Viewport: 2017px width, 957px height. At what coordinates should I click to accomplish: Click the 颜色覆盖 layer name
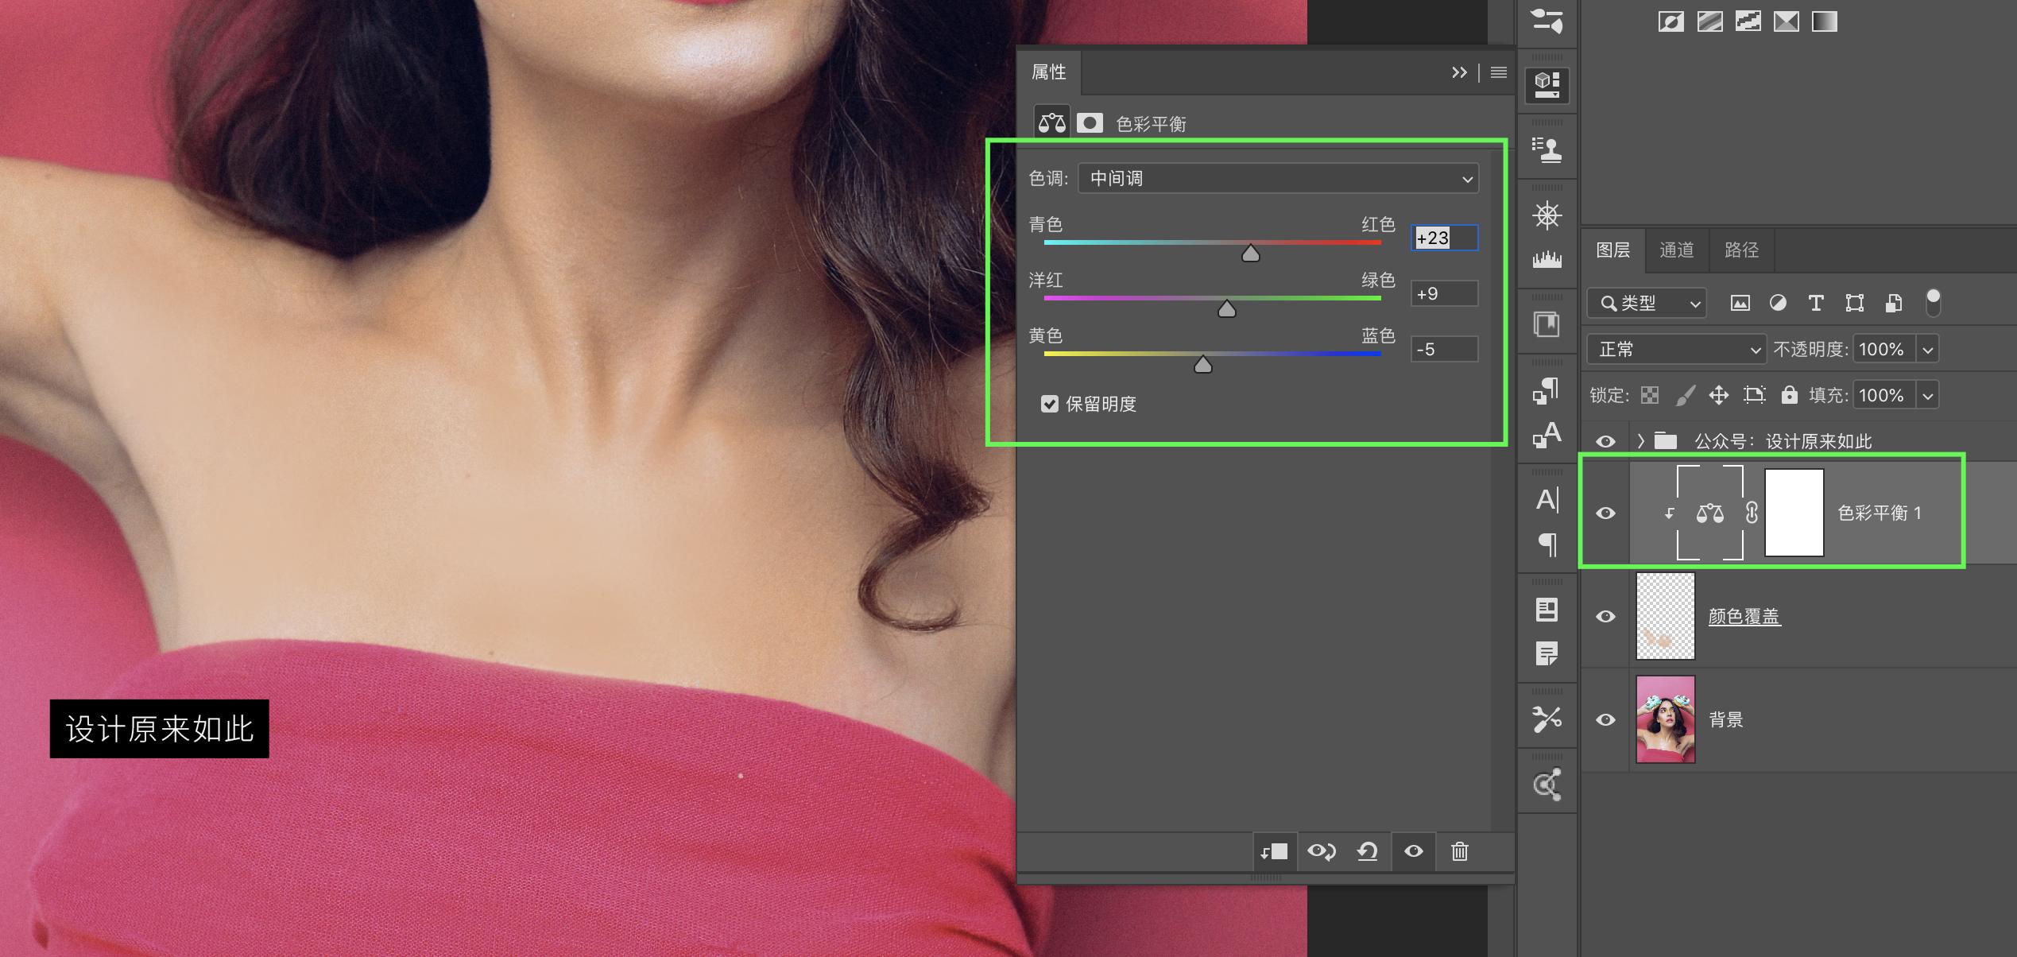pos(1744,616)
